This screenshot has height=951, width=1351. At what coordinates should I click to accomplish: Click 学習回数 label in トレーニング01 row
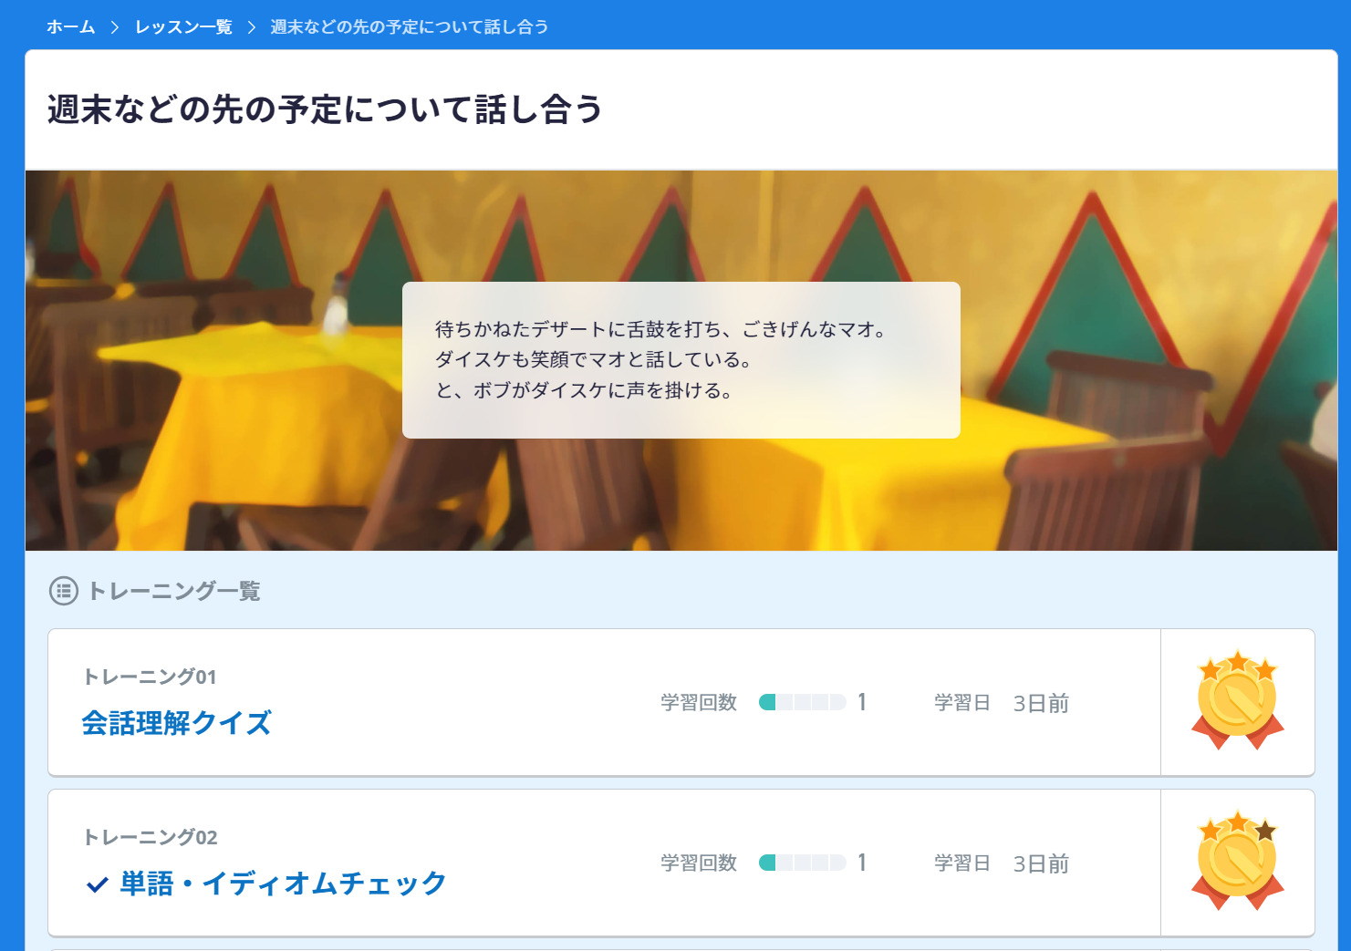pos(699,702)
